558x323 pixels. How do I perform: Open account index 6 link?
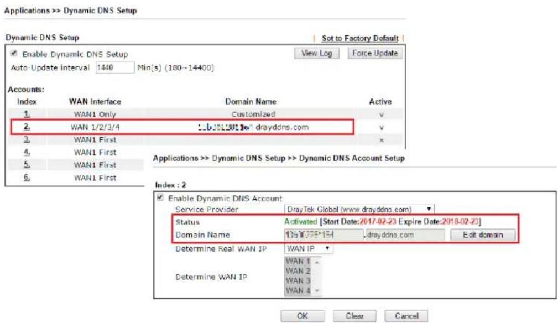tap(27, 177)
